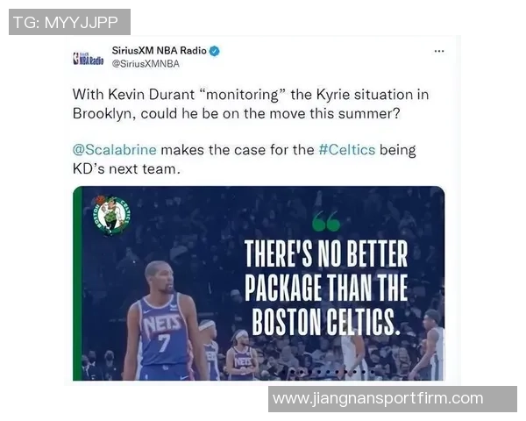Click the TG: MYYJJPP watermark label
The image size is (526, 421).
click(69, 22)
